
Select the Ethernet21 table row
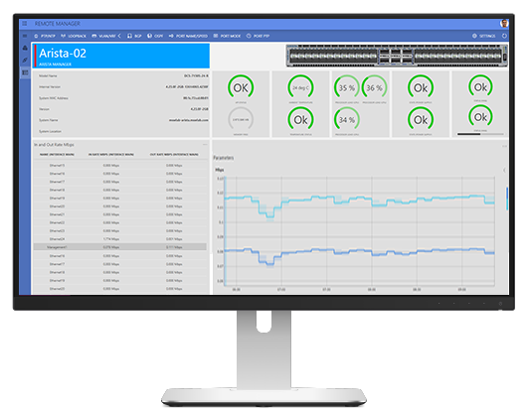[x=120, y=214]
